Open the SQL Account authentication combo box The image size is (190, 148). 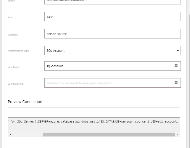[110, 51]
